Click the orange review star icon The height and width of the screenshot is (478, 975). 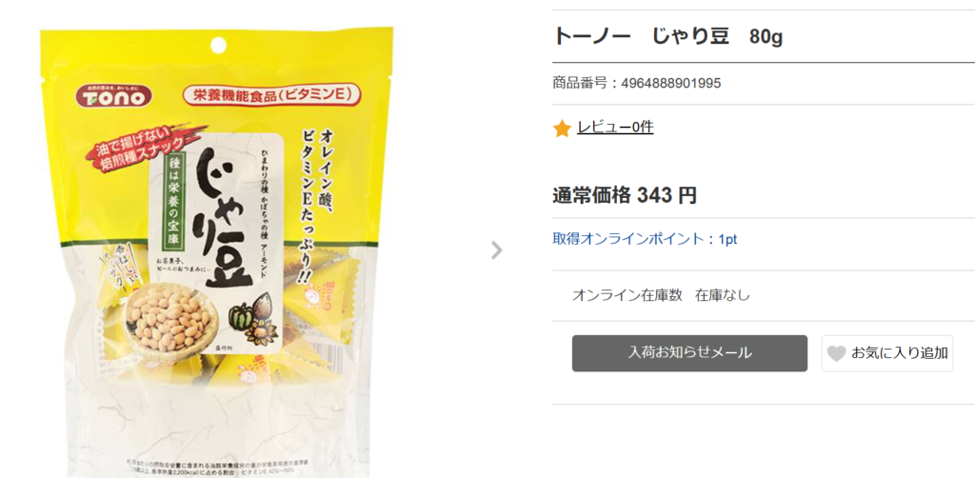pos(562,129)
